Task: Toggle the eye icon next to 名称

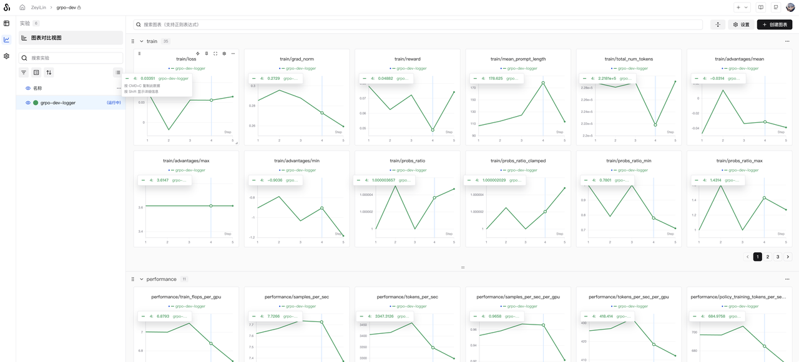Action: tap(27, 88)
